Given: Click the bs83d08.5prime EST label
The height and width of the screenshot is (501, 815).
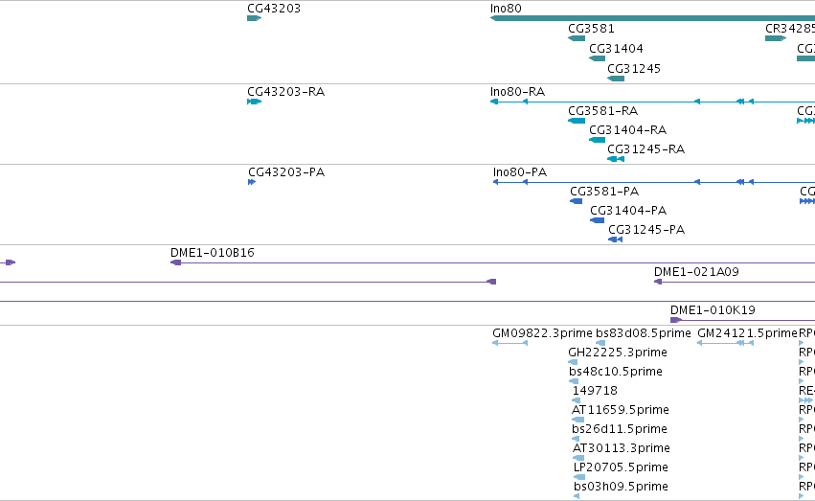Looking at the screenshot, I should click(643, 333).
